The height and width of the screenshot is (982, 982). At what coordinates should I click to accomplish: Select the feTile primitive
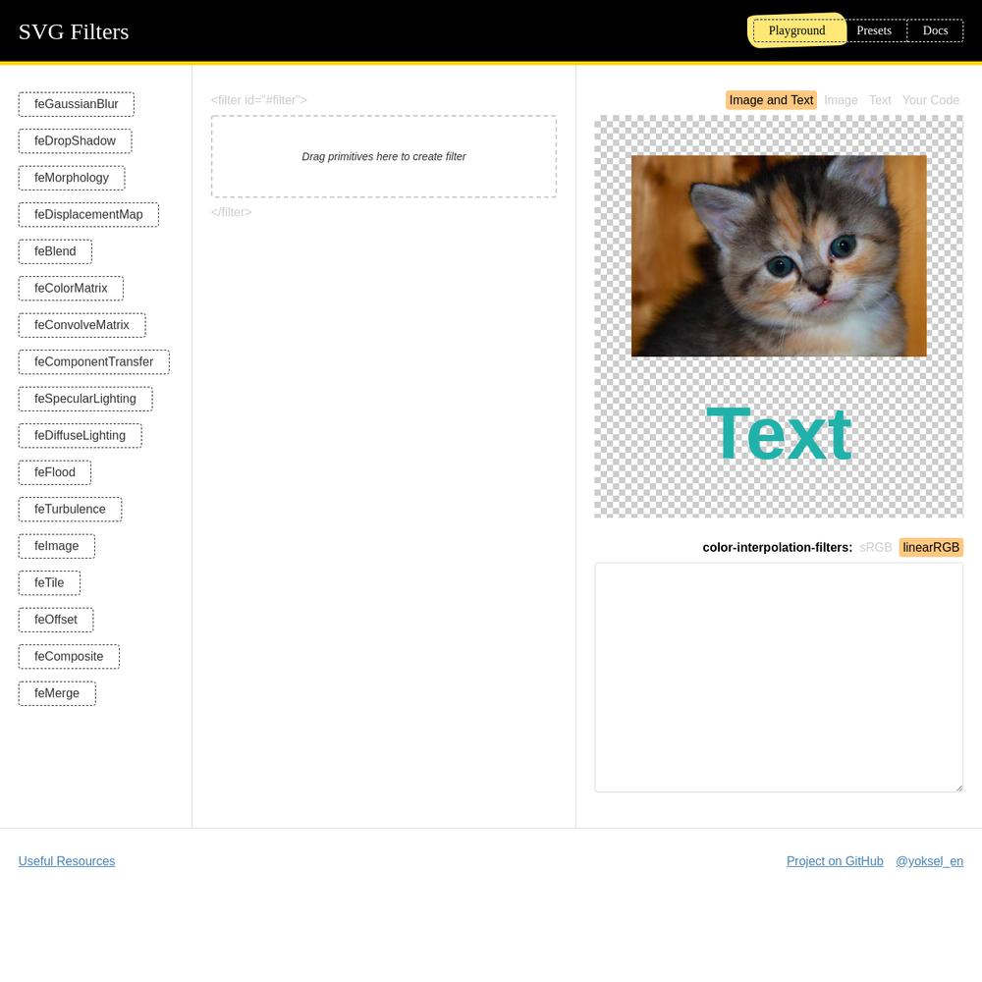49,583
